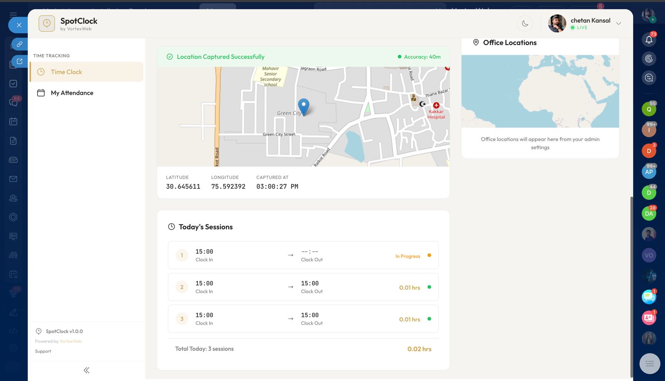Click the blue location pin on map
This screenshot has width=665, height=381.
(304, 106)
